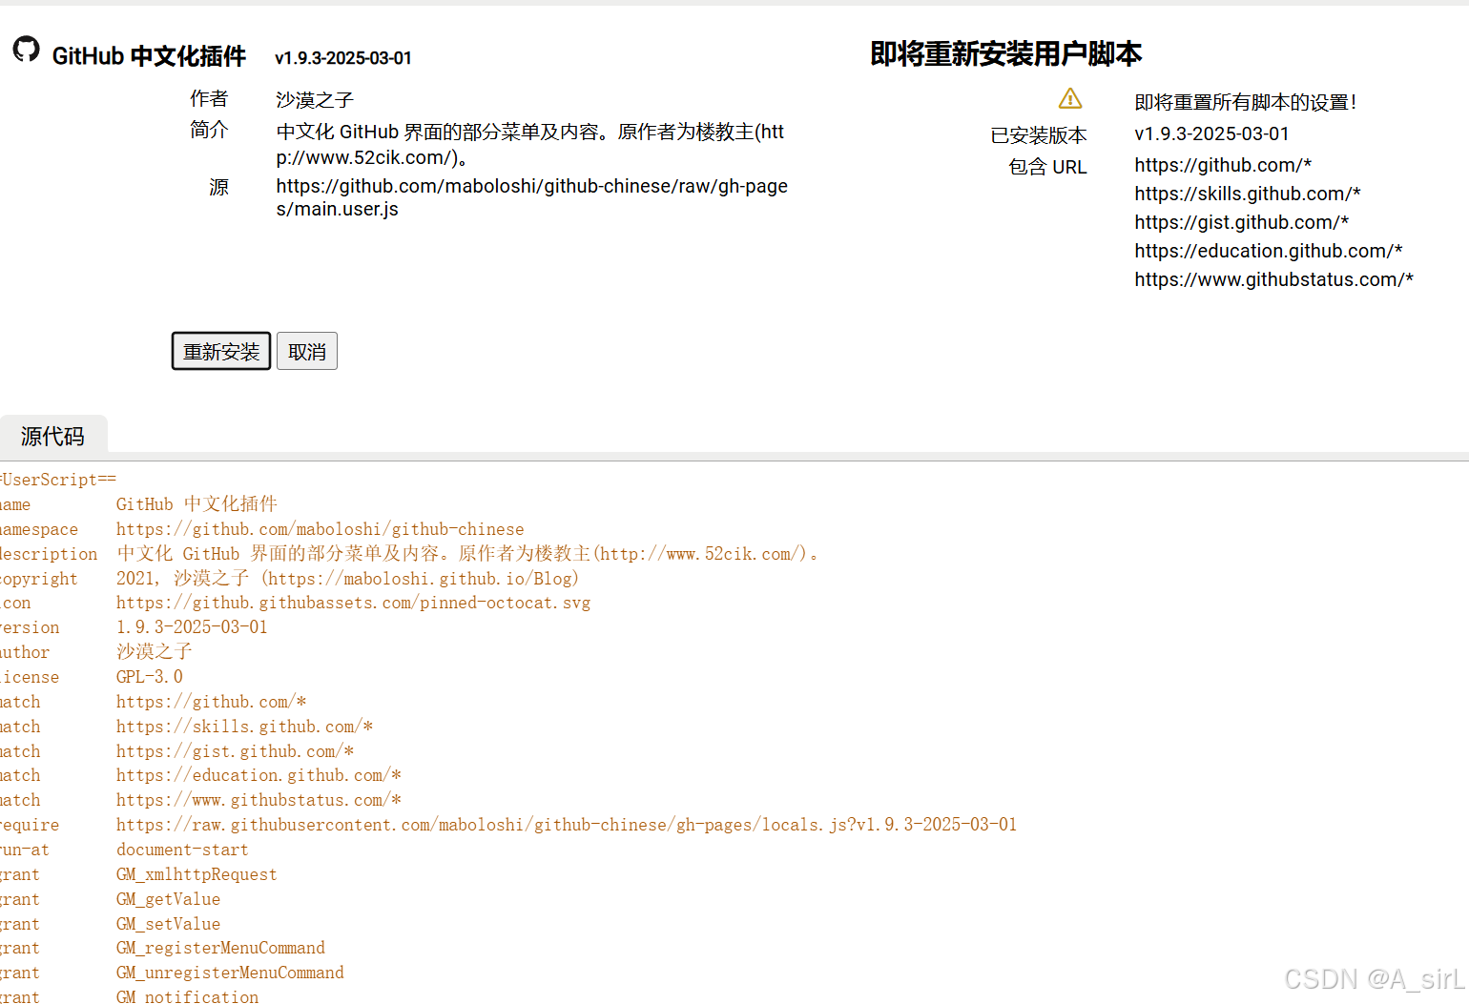Switch to the 源代码 source code tab
Image resolution: width=1469 pixels, height=1004 pixels.
tap(53, 436)
